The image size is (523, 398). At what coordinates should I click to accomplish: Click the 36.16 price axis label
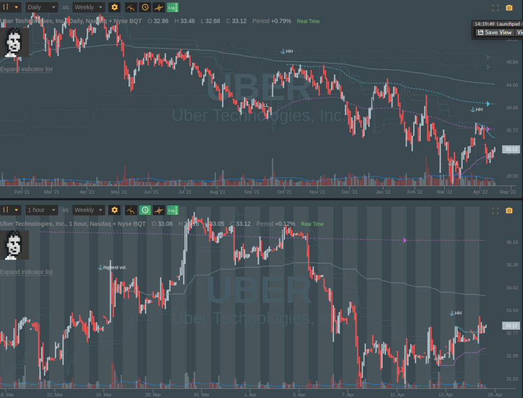[x=512, y=242]
